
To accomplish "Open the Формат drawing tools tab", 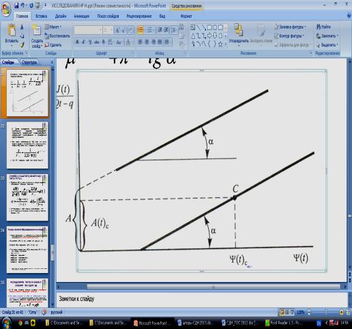I will [x=186, y=16].
